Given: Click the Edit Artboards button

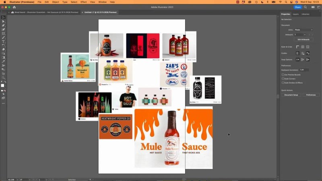Looking at the screenshot, I should click(x=303, y=39).
